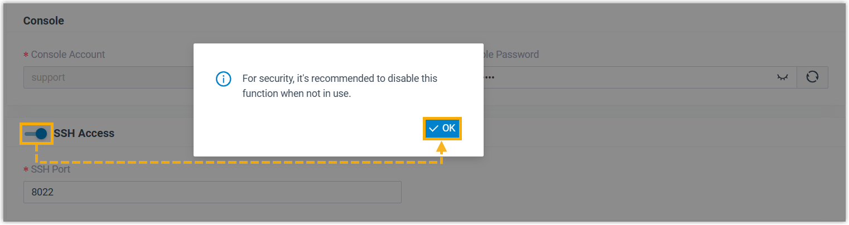This screenshot has height=225, width=849.
Task: Click the checkmark icon inside the OK button
Action: point(434,129)
